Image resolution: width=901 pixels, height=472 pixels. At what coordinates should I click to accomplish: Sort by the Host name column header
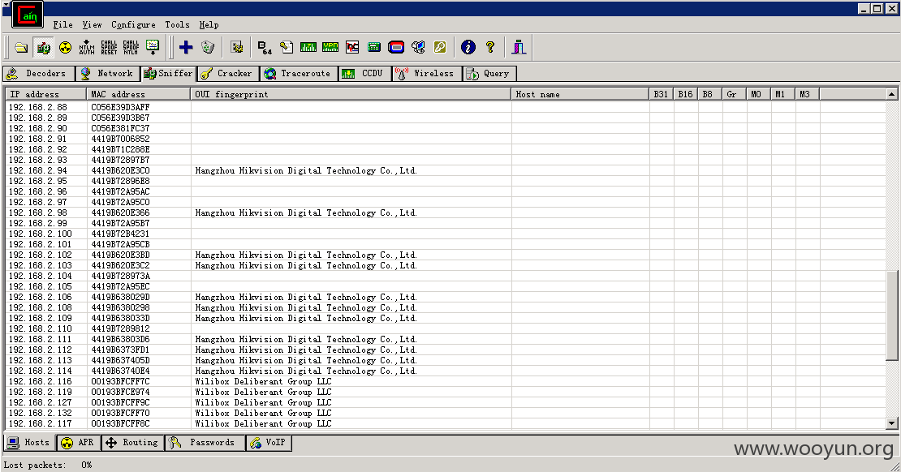(x=580, y=94)
